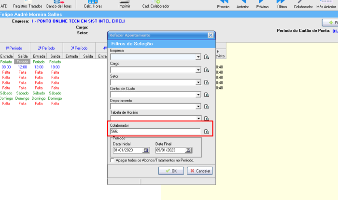The image size is (338, 200).
Task: Click the OK button
Action: (171, 171)
